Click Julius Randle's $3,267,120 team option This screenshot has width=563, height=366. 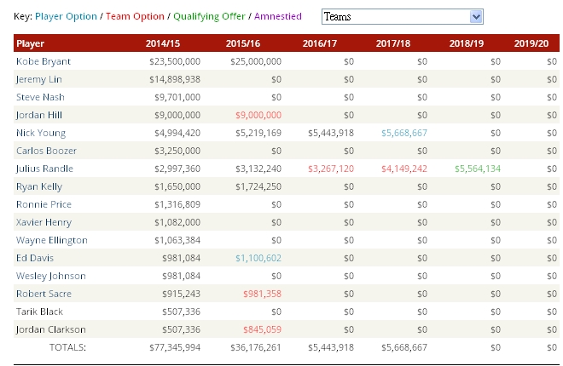[331, 169]
